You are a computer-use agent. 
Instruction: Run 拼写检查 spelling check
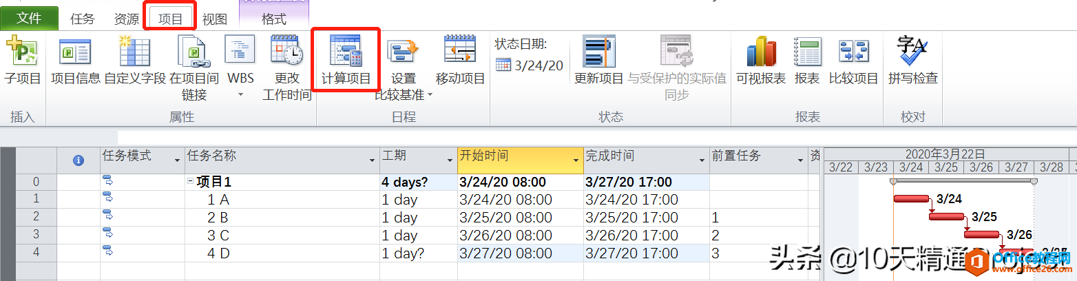click(x=913, y=61)
